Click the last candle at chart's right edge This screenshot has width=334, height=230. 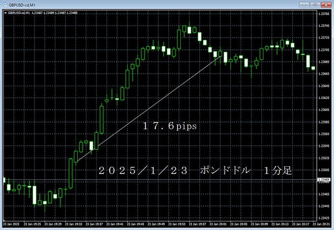[313, 68]
